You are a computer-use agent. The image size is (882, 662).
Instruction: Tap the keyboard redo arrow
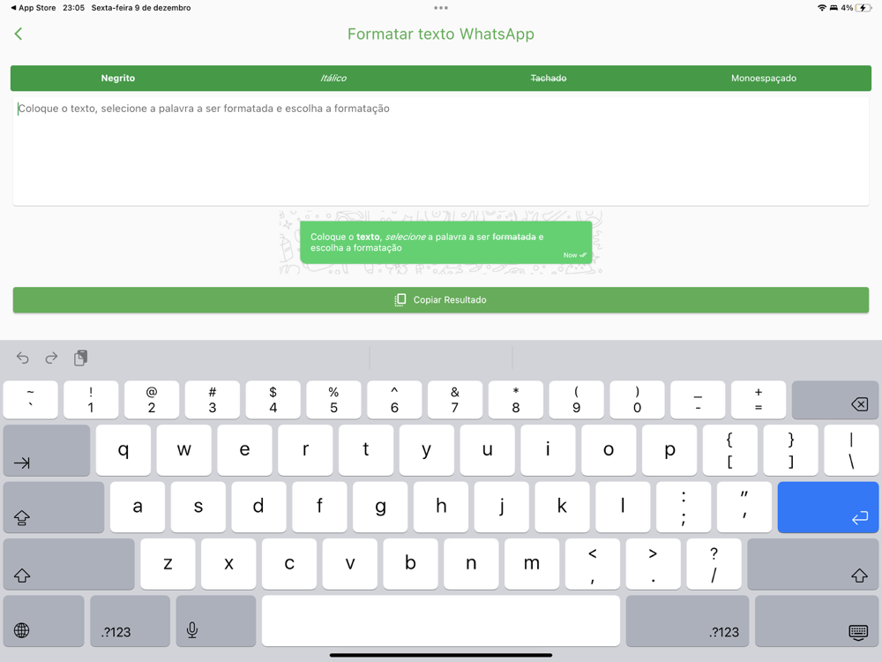[51, 358]
